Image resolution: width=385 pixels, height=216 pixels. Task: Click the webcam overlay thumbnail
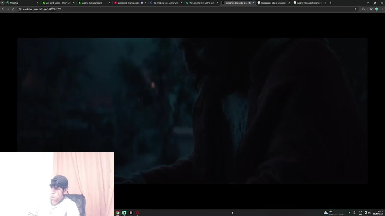[x=57, y=184]
